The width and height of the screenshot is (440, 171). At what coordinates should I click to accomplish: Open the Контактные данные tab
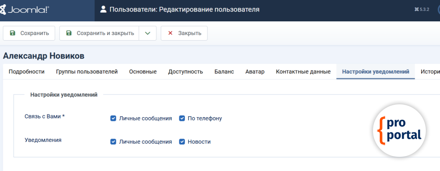(303, 72)
